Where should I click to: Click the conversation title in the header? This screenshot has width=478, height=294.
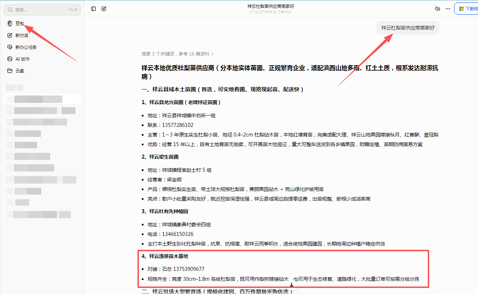(271, 6)
